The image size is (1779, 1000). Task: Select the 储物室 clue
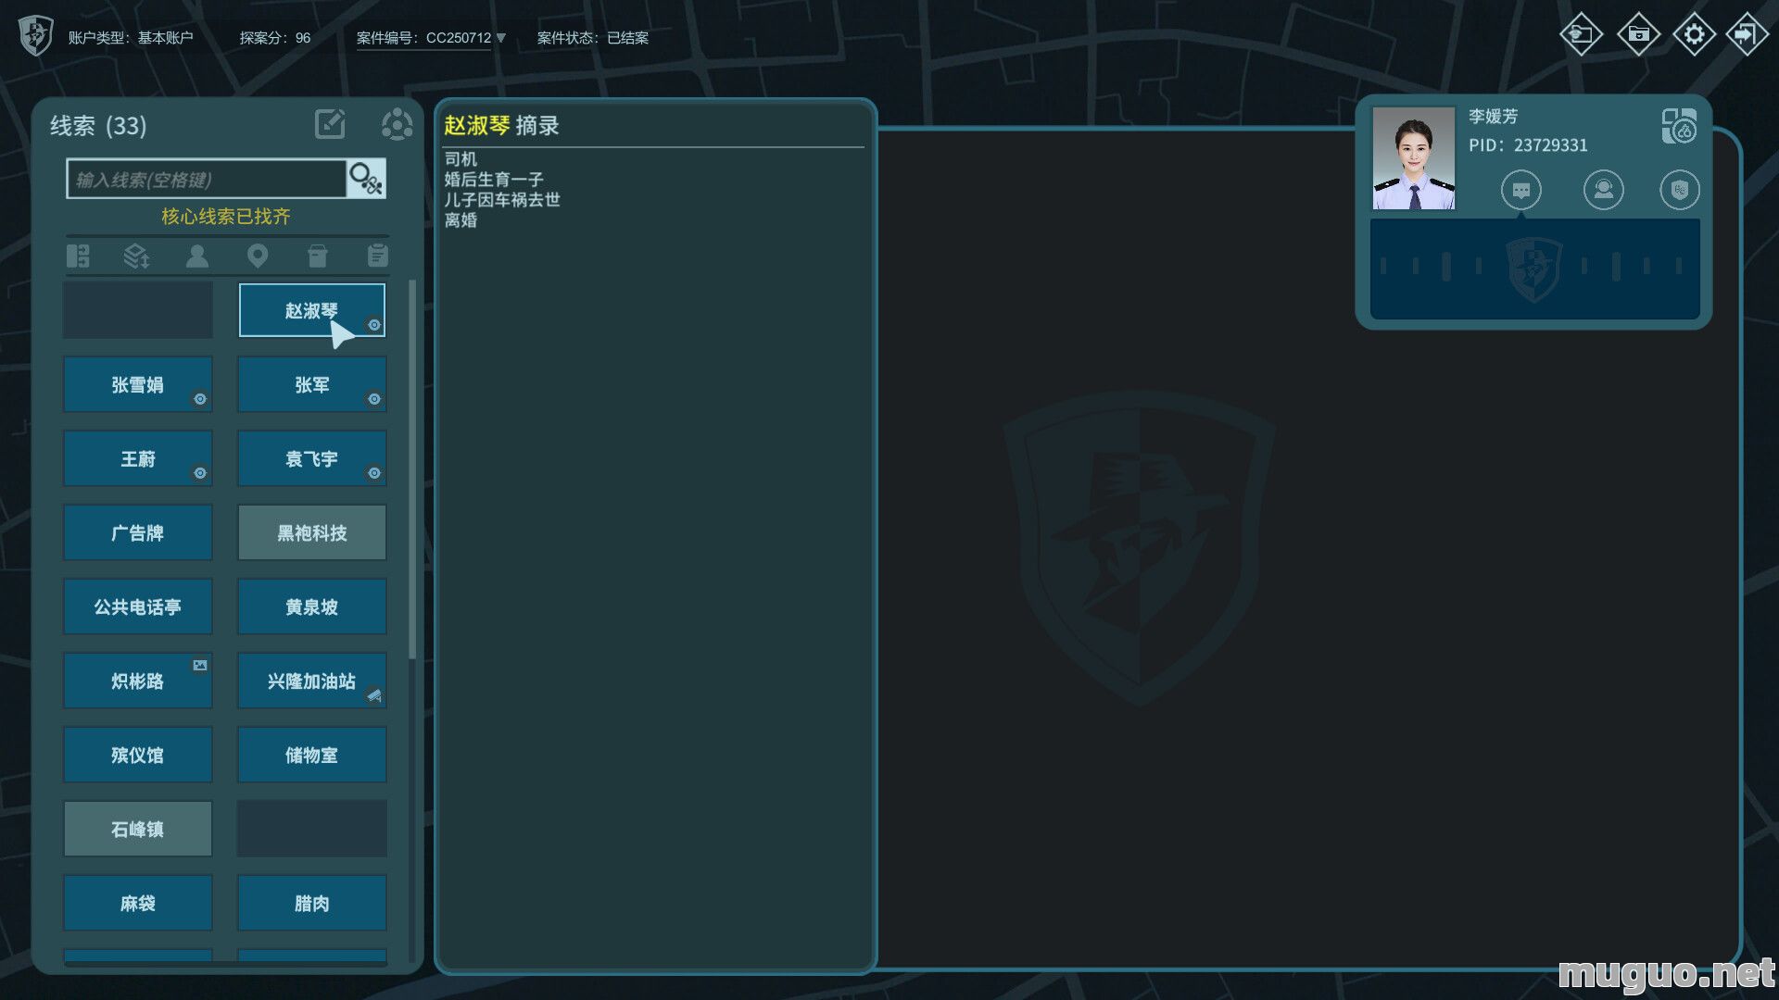tap(312, 755)
